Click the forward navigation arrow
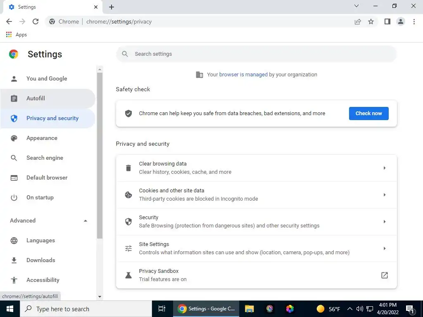The image size is (423, 317). pos(22,21)
